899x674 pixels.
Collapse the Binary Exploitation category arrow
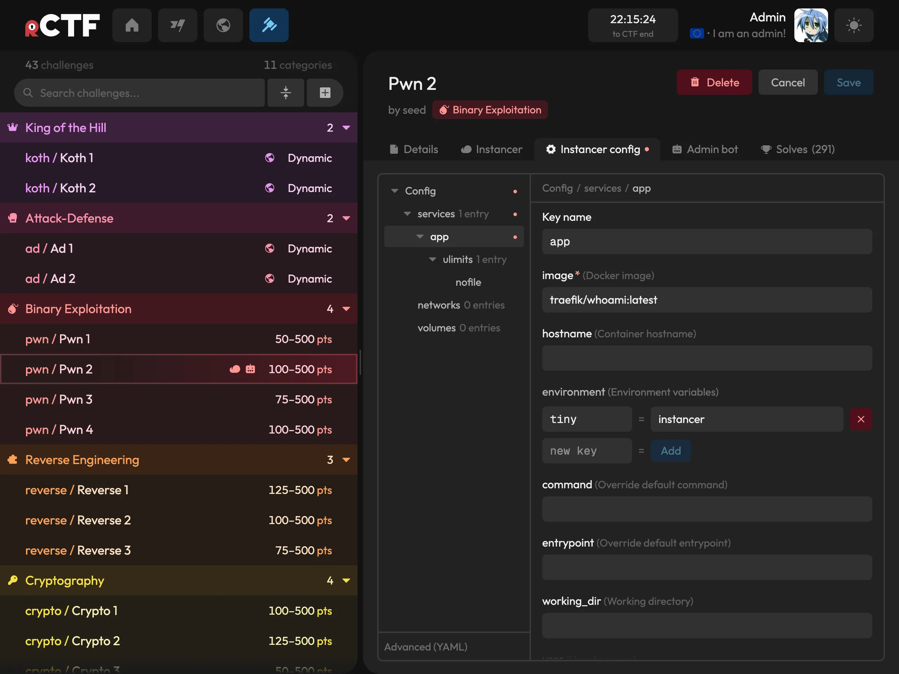346,309
